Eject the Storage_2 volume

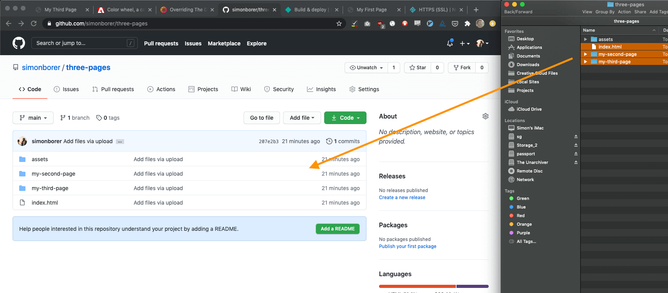coord(576,145)
